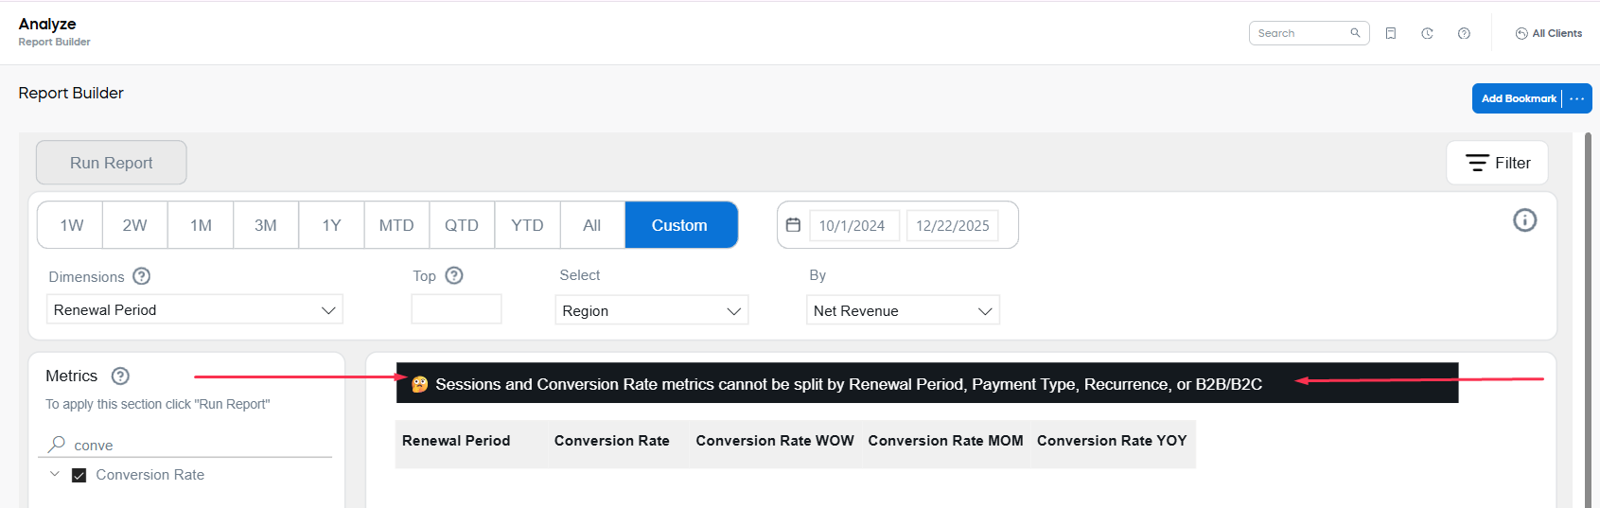Screen dimensions: 1600x508
Task: Click the Metrics help icon
Action: point(120,376)
